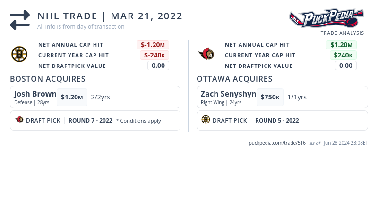Viewport: 378px width, 197px height.
Task: Click the trade swap arrows icon
Action: [20, 20]
